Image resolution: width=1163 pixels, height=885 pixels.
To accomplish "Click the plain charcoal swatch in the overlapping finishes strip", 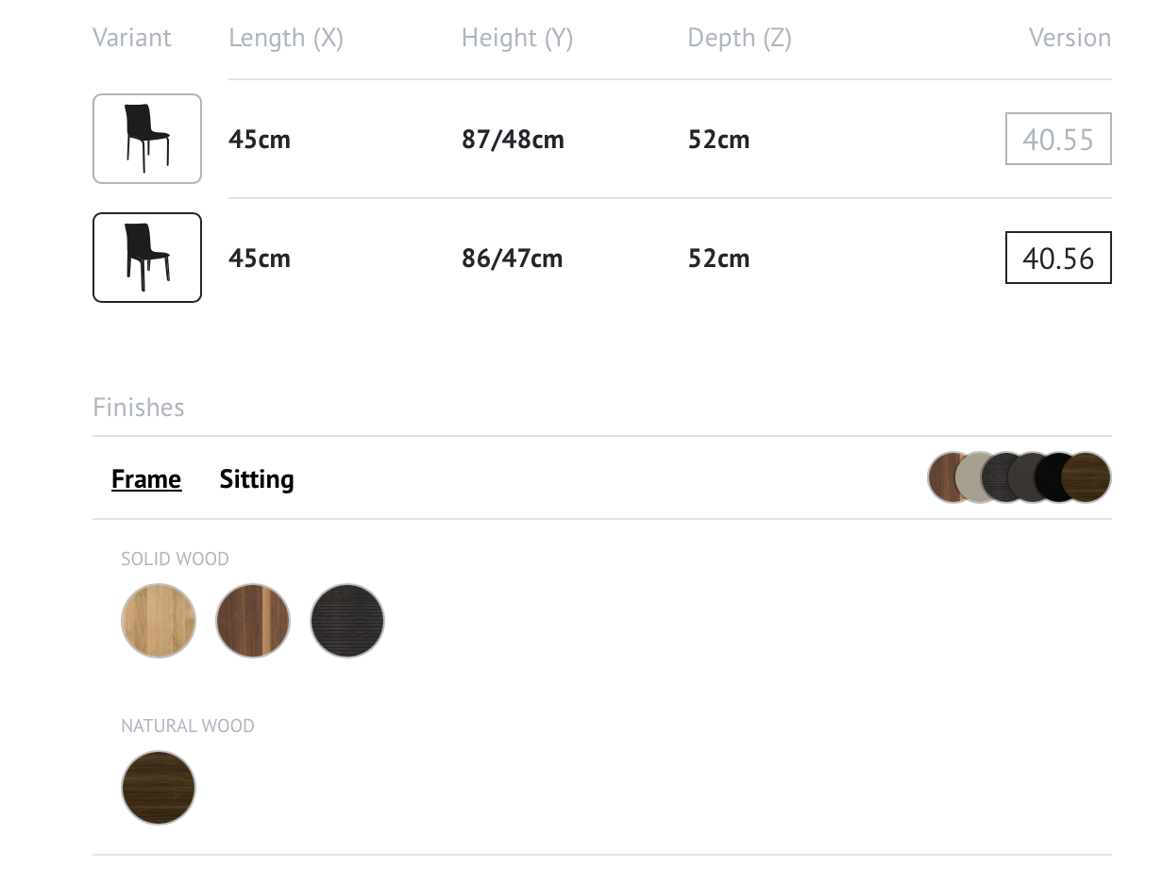I will click(x=1023, y=477).
